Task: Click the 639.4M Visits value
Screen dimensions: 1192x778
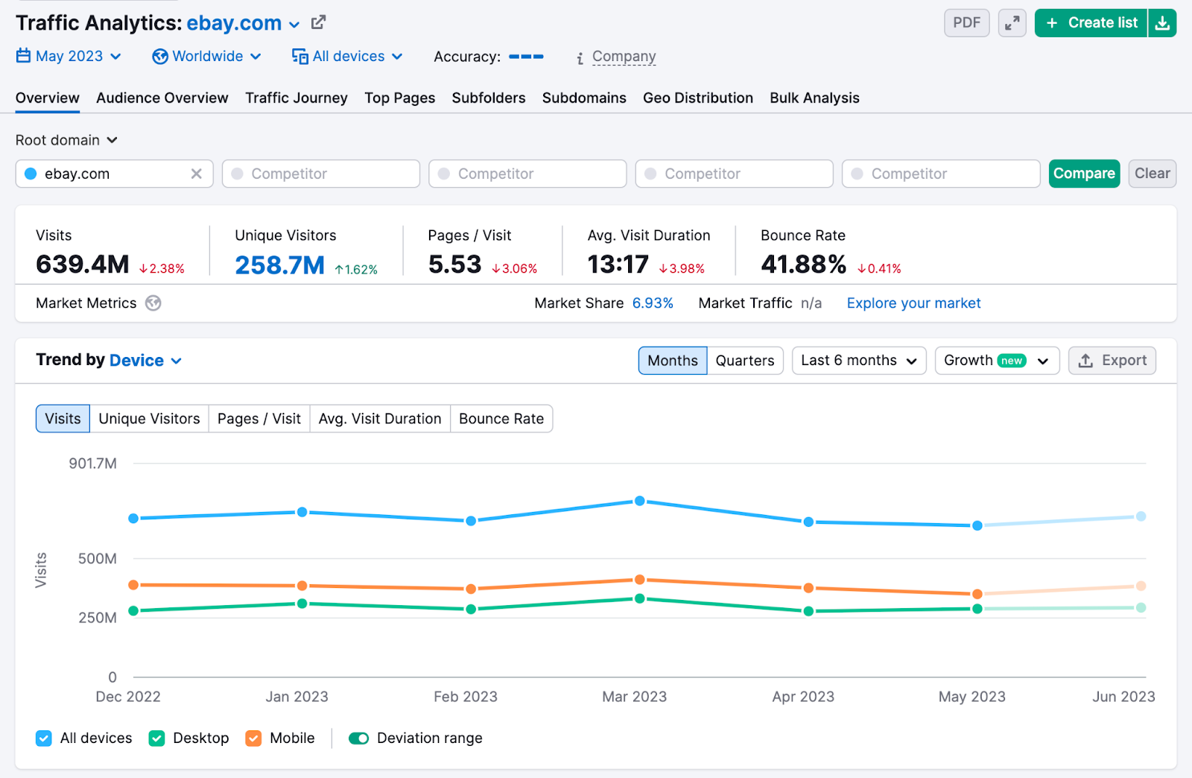Action: point(83,265)
